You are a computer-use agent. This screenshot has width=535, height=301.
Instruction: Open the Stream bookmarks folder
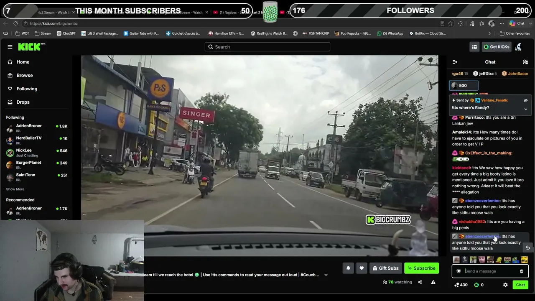[43, 33]
